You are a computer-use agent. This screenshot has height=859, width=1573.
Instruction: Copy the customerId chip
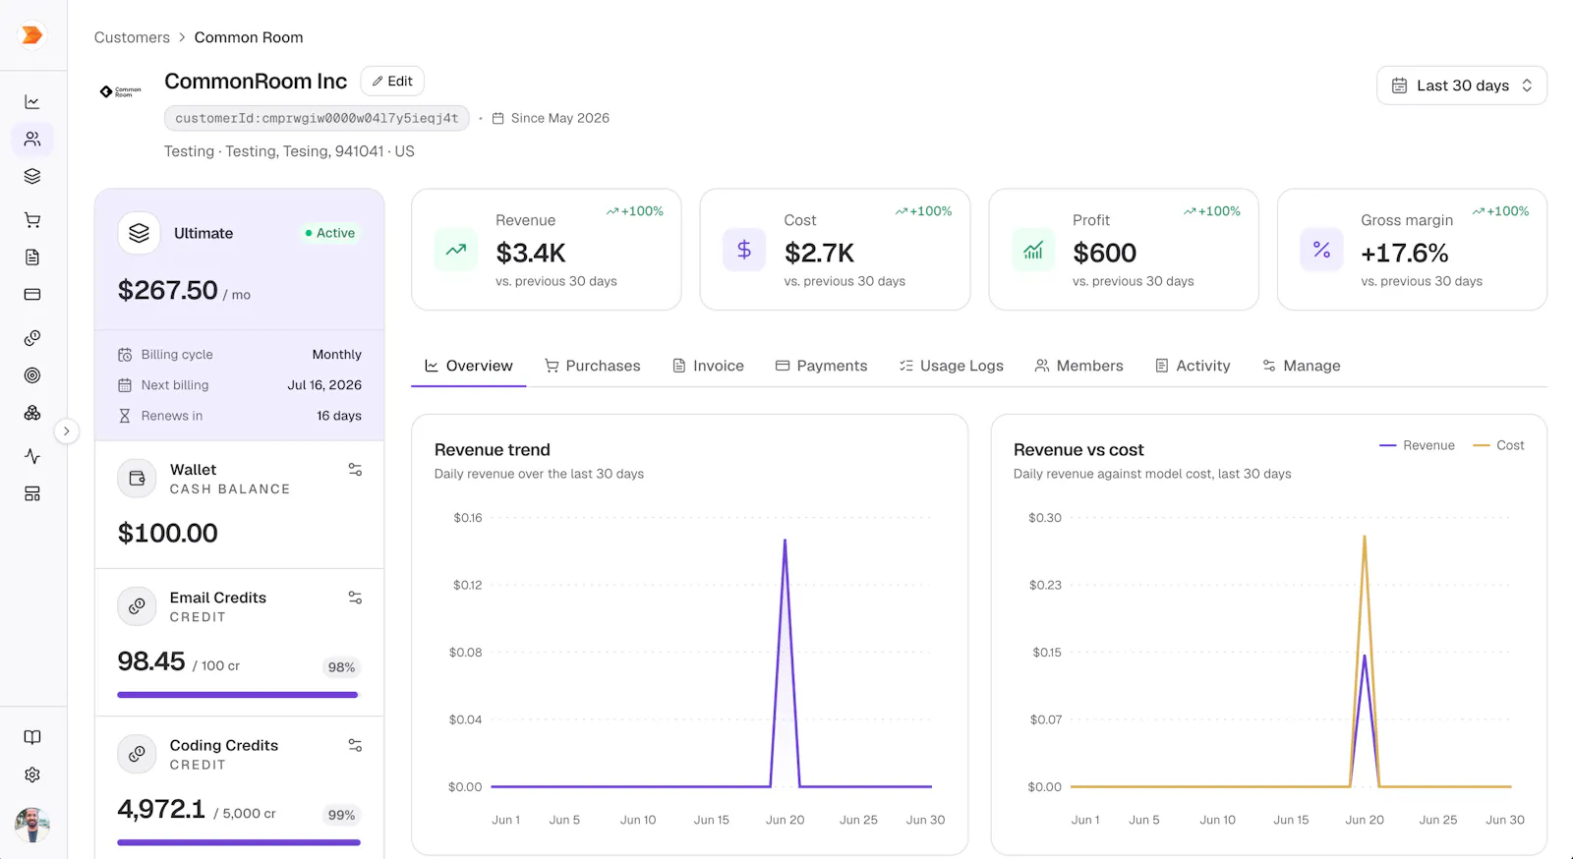pyautogui.click(x=317, y=118)
